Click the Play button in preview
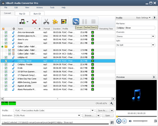 point(119,121)
